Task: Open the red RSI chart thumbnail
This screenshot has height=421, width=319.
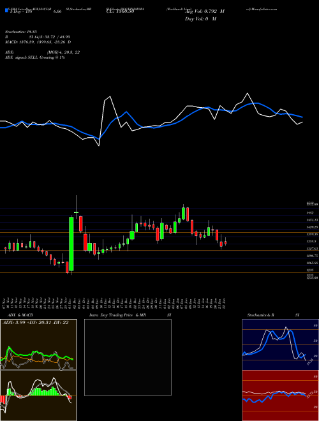Action: pyautogui.click(x=280, y=395)
